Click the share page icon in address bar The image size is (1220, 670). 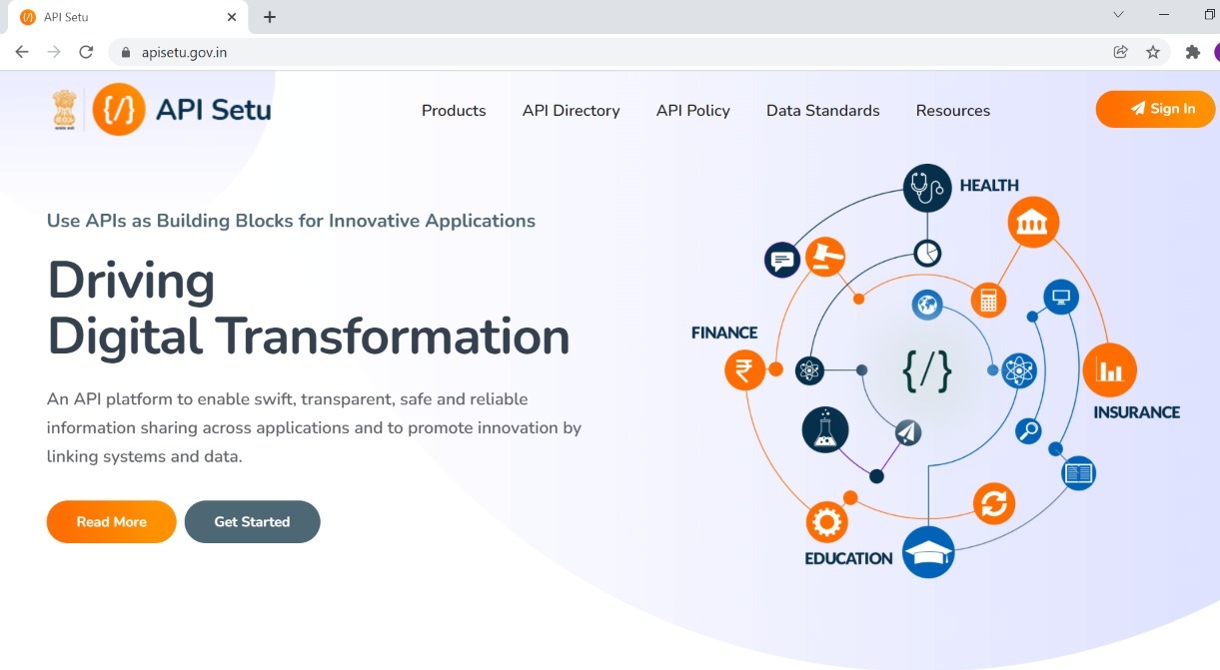coord(1121,52)
